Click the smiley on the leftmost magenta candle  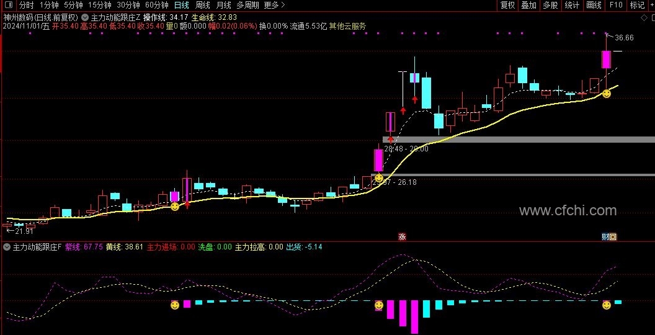tap(175, 206)
